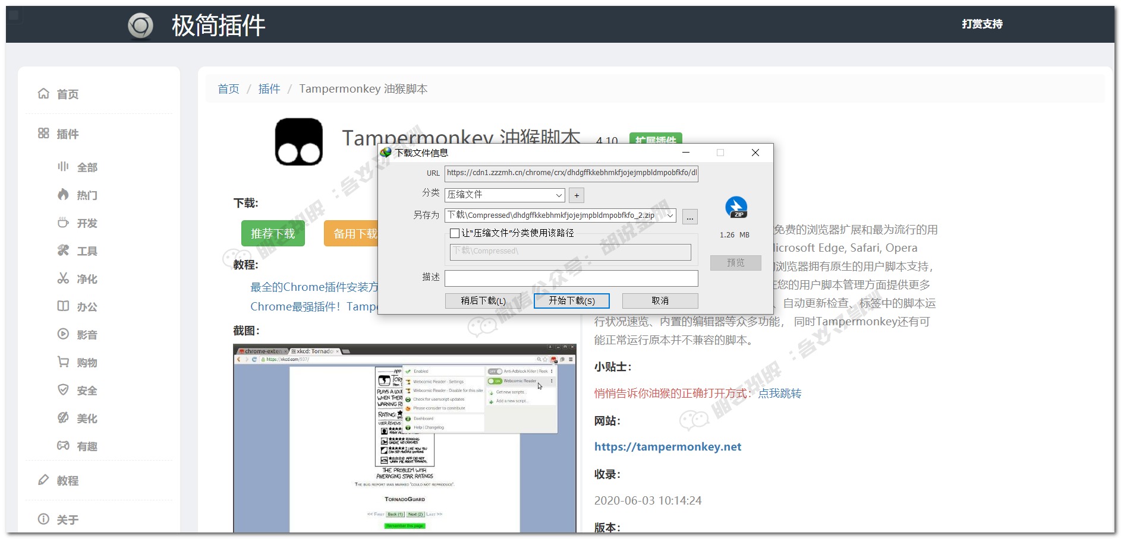Click 插件 breadcrumb link
The image size is (1121, 539).
[x=269, y=88]
